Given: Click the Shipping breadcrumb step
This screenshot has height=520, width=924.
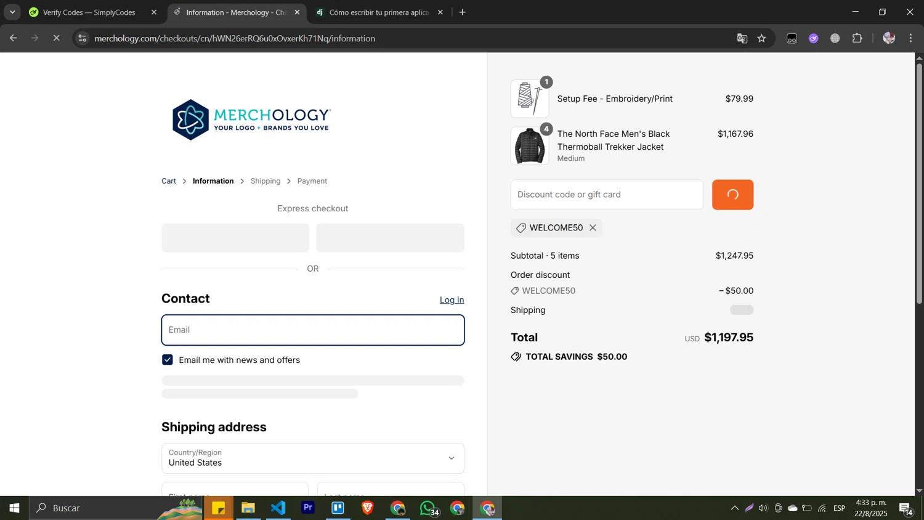Looking at the screenshot, I should pos(265,181).
